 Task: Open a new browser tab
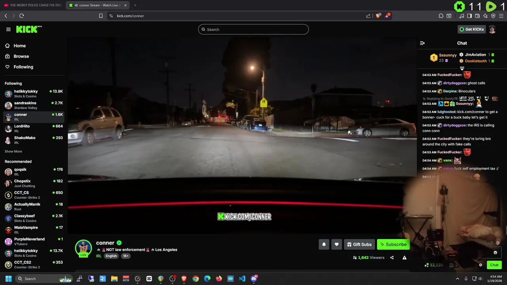(x=135, y=5)
